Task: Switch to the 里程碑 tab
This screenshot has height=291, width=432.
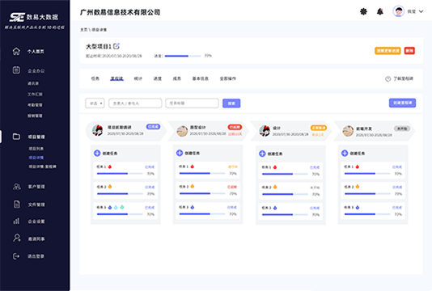Action: pyautogui.click(x=116, y=78)
